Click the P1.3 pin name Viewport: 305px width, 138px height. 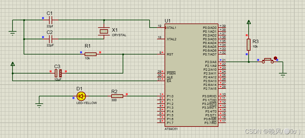pyautogui.click(x=170, y=108)
